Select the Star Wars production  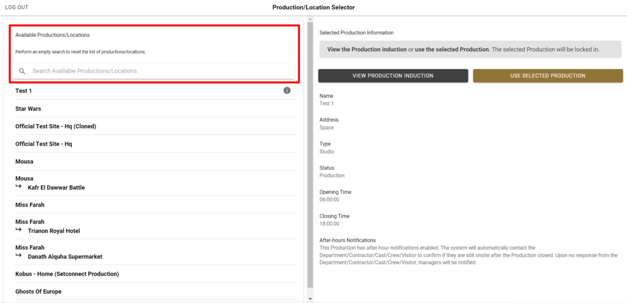pyautogui.click(x=156, y=109)
